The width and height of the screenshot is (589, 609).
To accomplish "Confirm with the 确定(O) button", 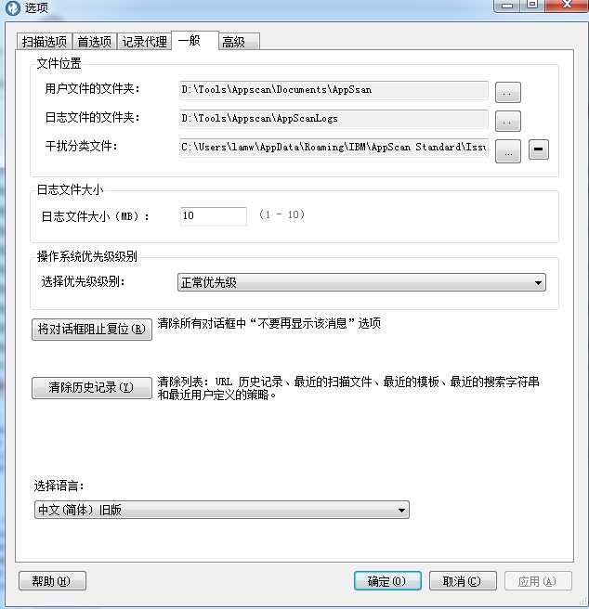I will [x=387, y=581].
